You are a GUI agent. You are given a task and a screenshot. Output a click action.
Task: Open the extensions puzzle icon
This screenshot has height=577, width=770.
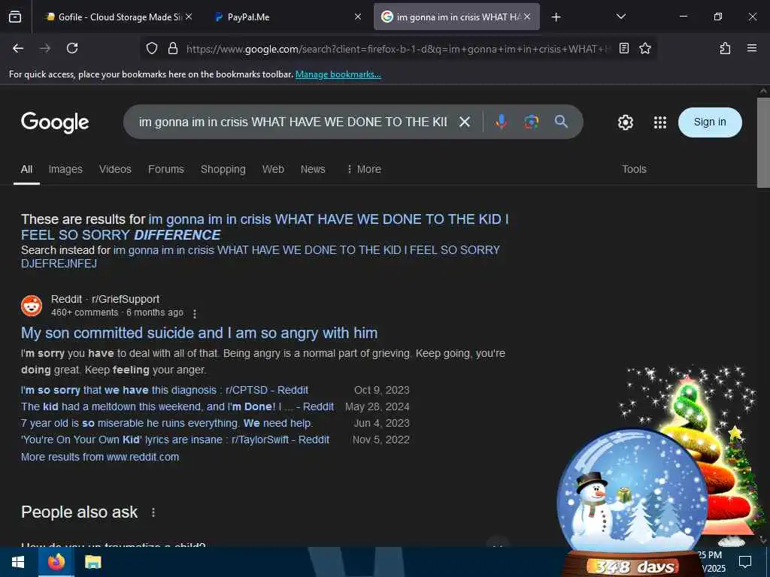click(725, 48)
